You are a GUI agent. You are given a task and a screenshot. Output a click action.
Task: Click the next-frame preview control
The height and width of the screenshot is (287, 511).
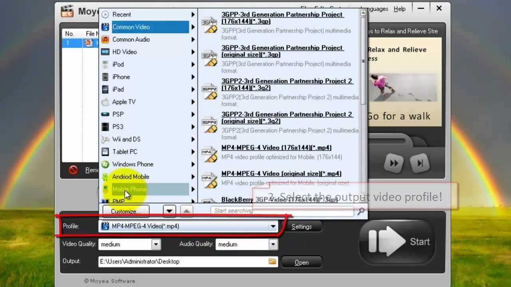[x=420, y=163]
